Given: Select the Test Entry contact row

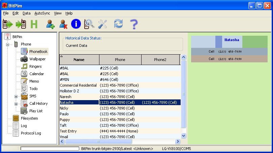Looking at the screenshot, I should tap(68, 131).
